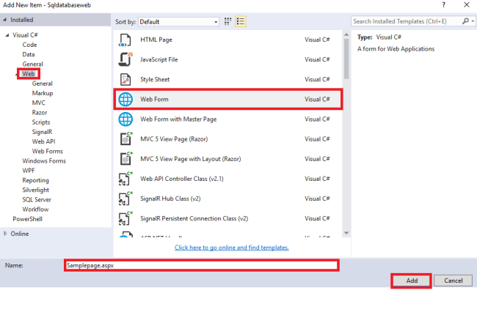Open the Sort by Default dropdown
Viewport: 477px width, 323px height.
coord(178,22)
